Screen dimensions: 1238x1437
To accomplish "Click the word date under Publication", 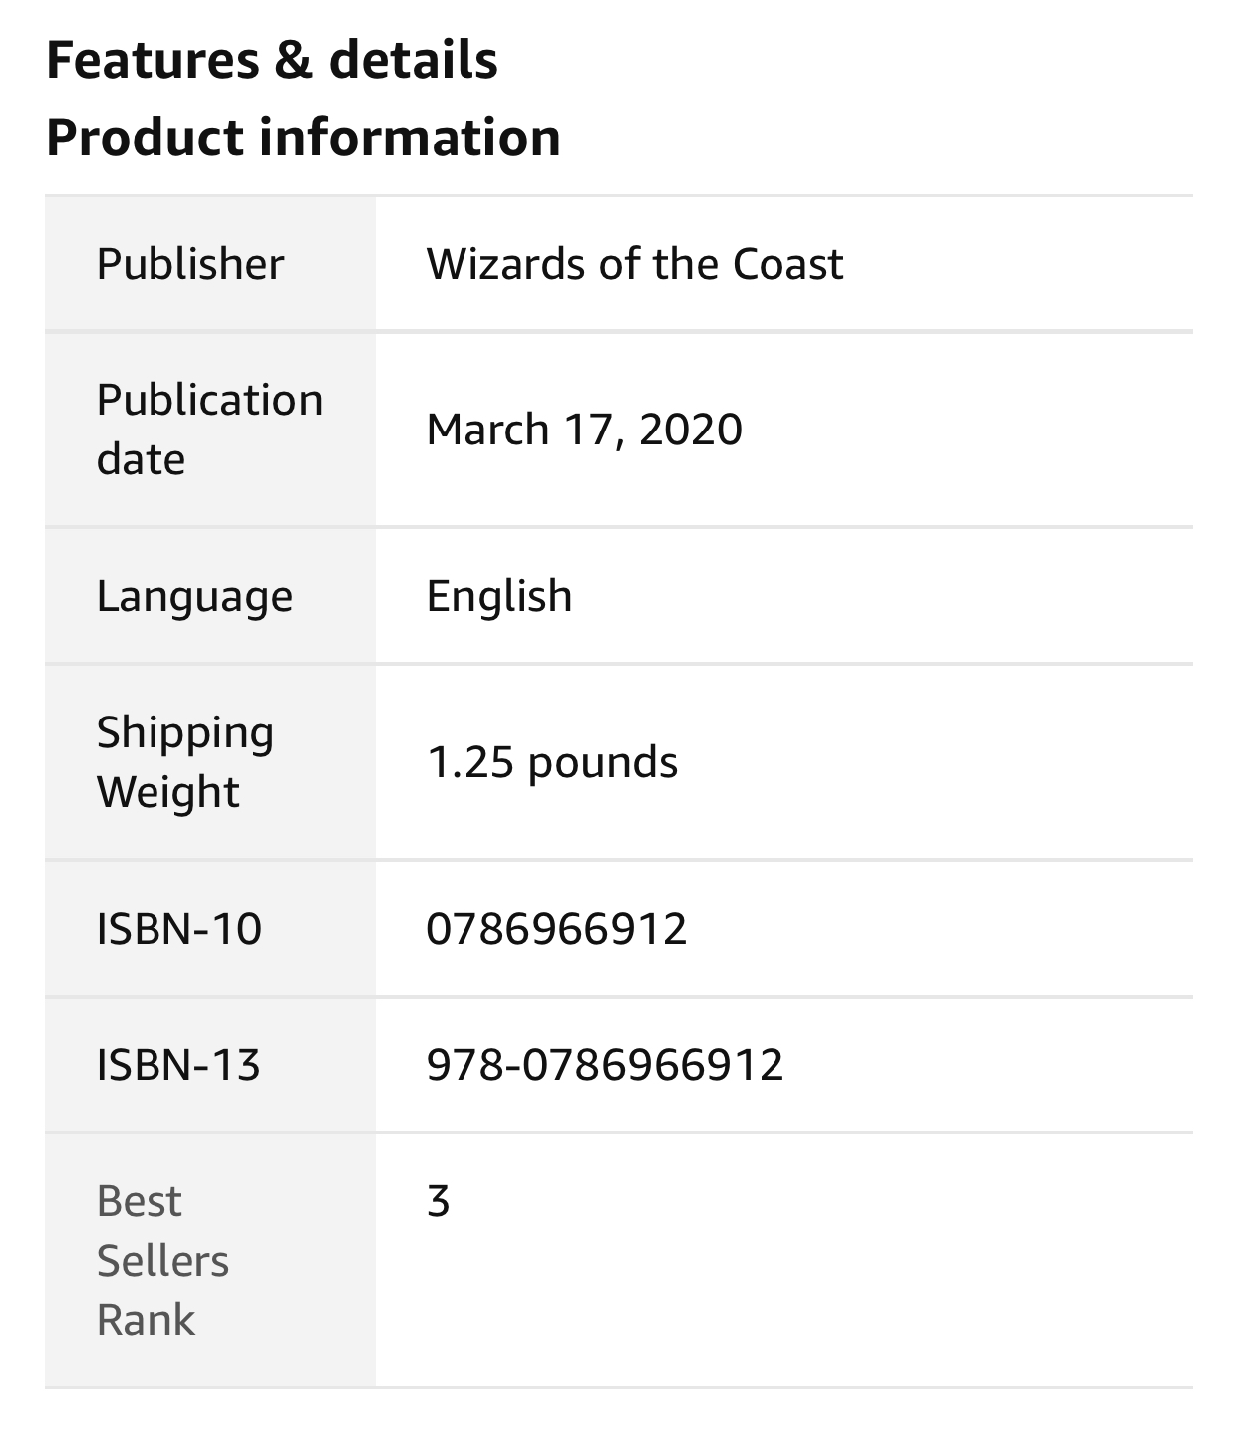I will 141,460.
